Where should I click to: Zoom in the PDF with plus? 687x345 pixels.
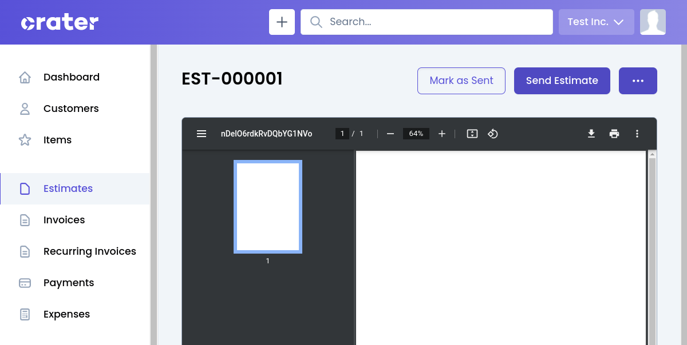point(442,134)
